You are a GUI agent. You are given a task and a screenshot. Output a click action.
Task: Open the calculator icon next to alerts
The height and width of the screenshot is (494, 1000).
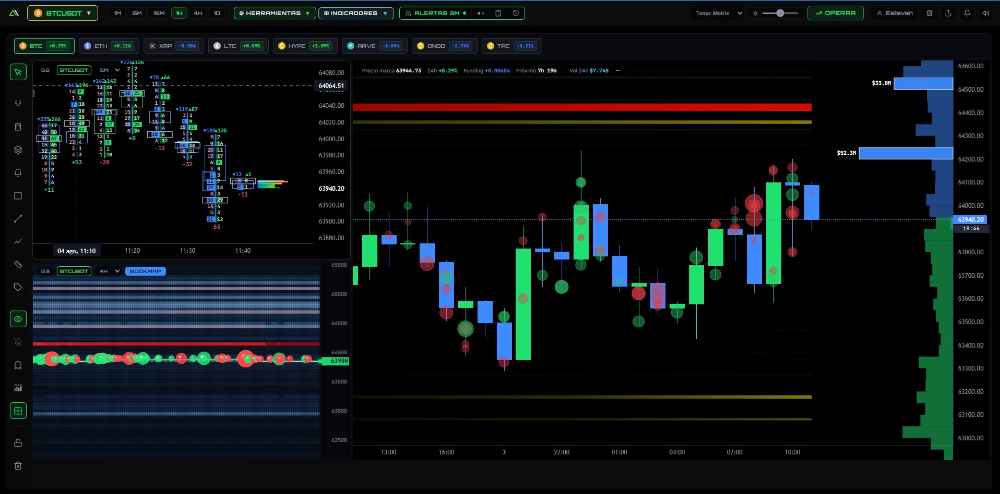(498, 13)
